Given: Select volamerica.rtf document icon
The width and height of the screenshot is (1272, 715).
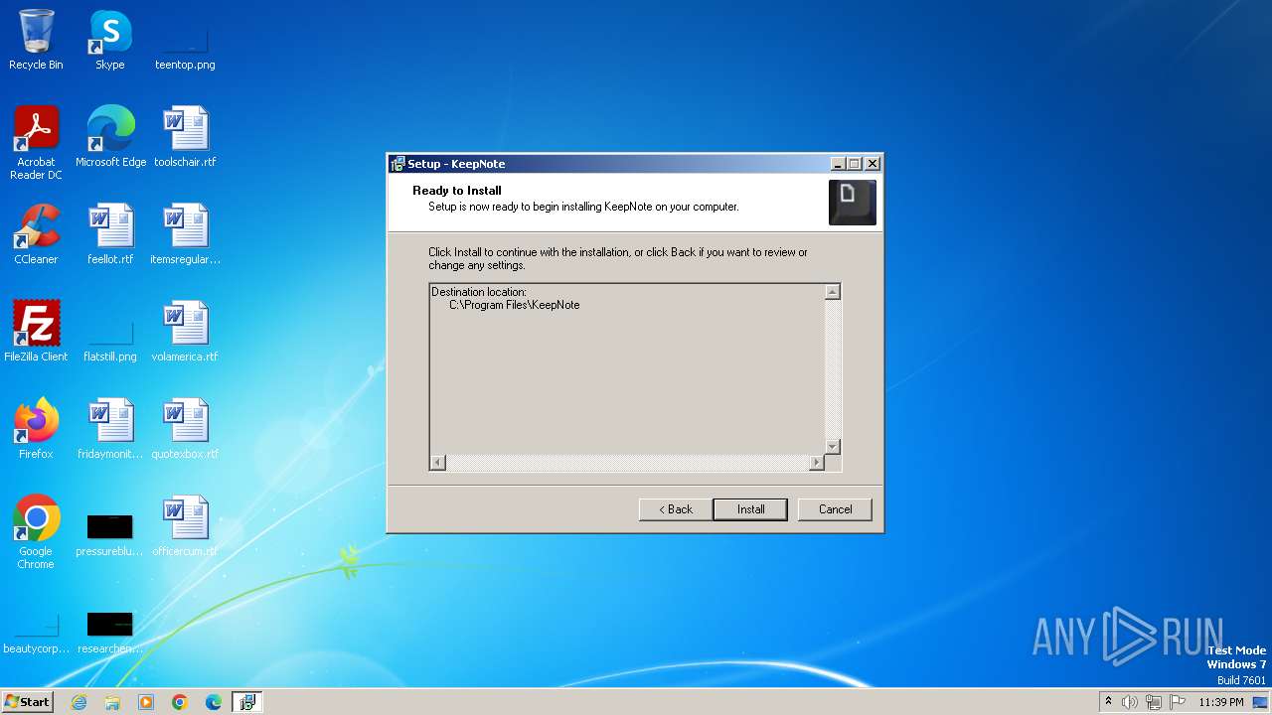Looking at the screenshot, I should pos(185,331).
